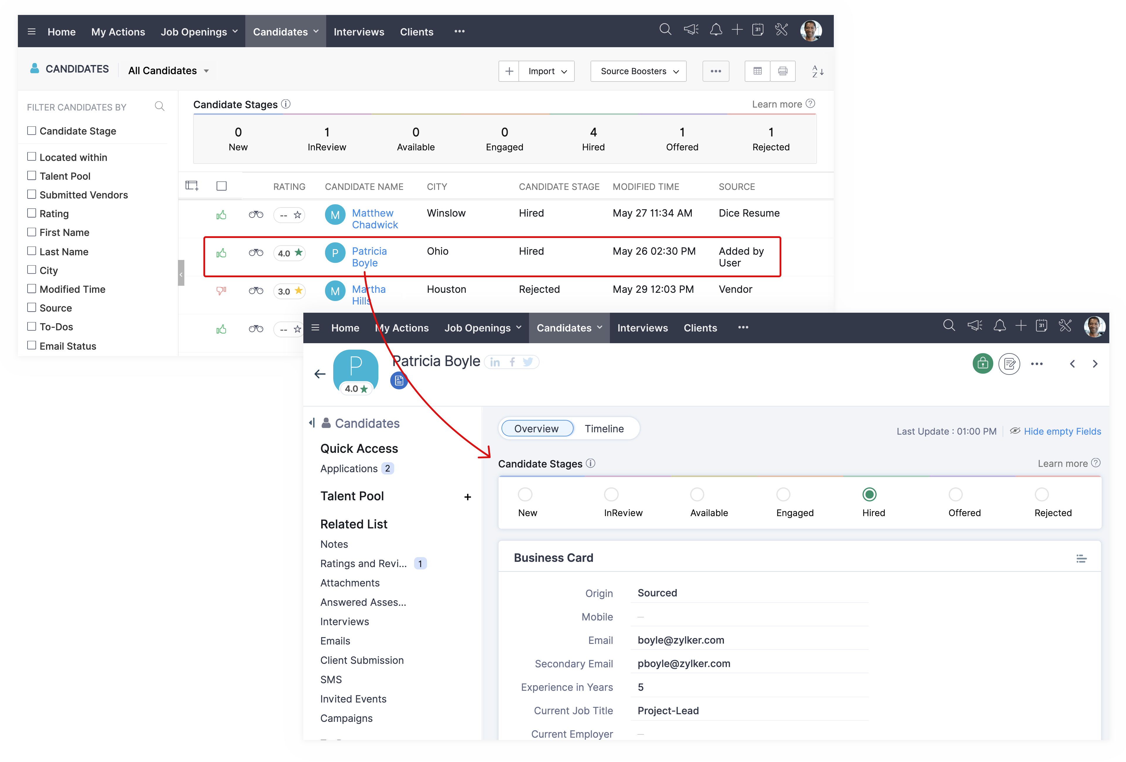Screen dimensions: 1126x762
Task: Enable the Modified Time filter checkbox
Action: tap(32, 289)
